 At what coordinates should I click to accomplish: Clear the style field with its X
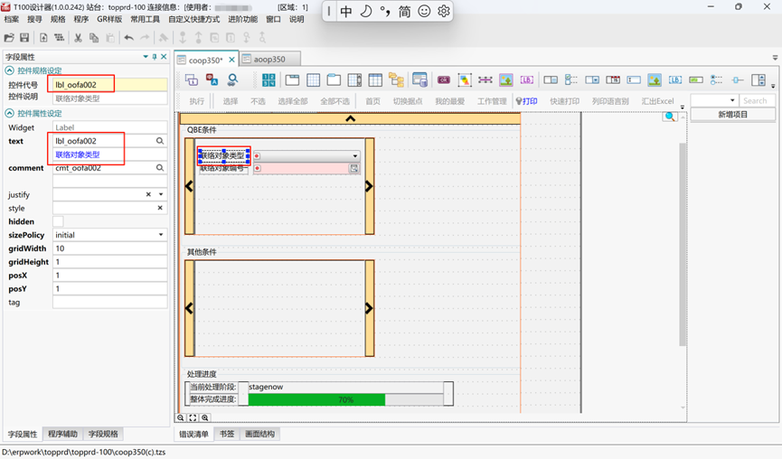click(x=160, y=208)
